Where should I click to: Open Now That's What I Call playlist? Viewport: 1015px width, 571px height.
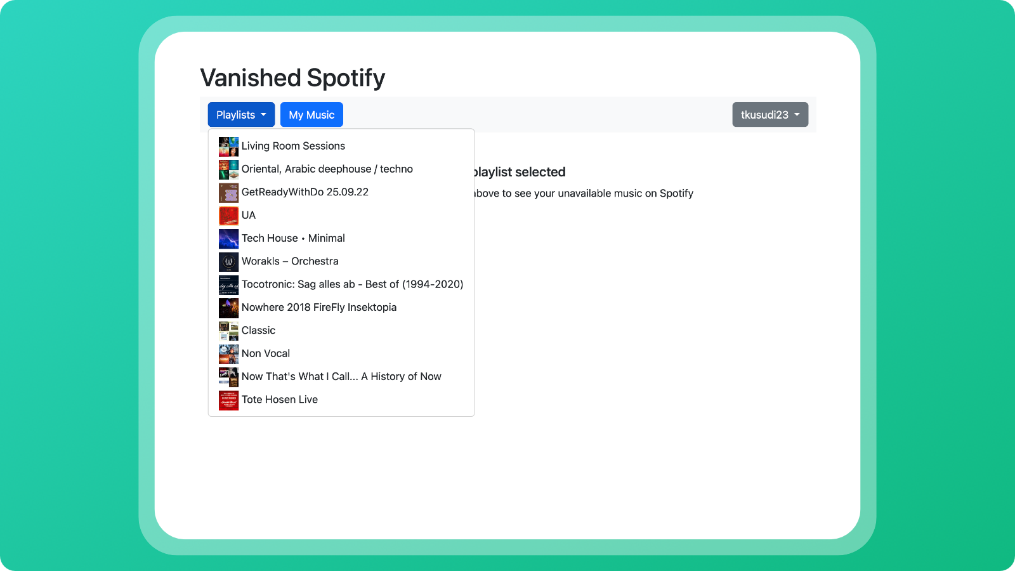[341, 376]
